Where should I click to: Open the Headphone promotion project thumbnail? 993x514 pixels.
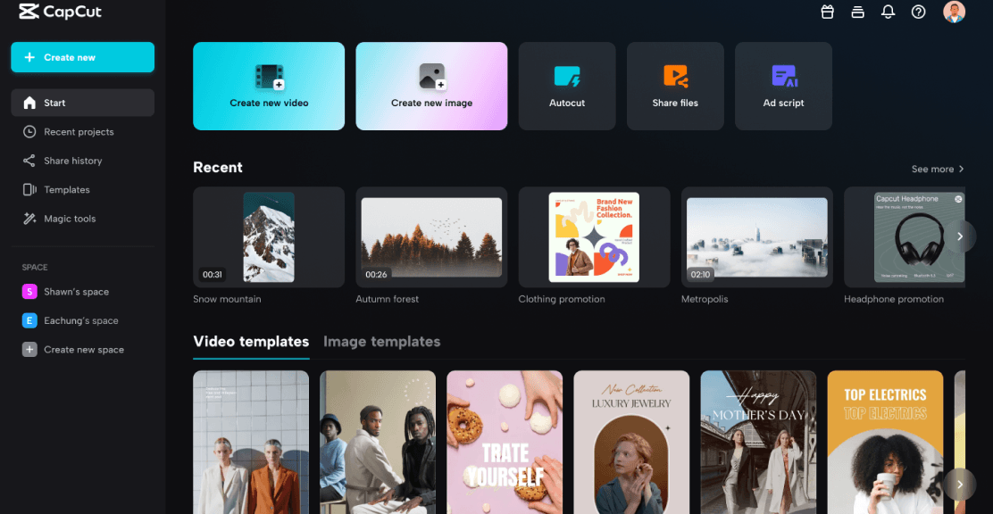pos(905,237)
